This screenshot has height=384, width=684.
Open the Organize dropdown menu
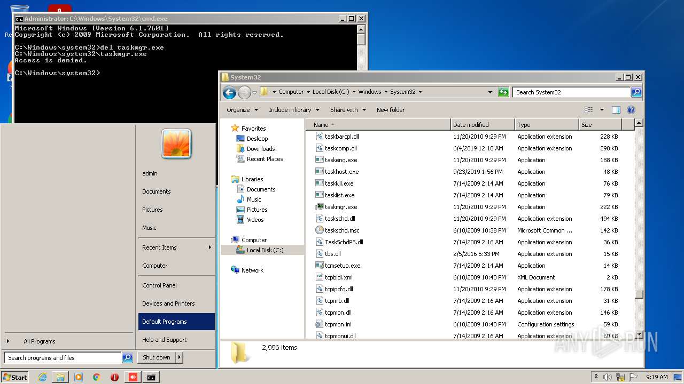pyautogui.click(x=242, y=110)
